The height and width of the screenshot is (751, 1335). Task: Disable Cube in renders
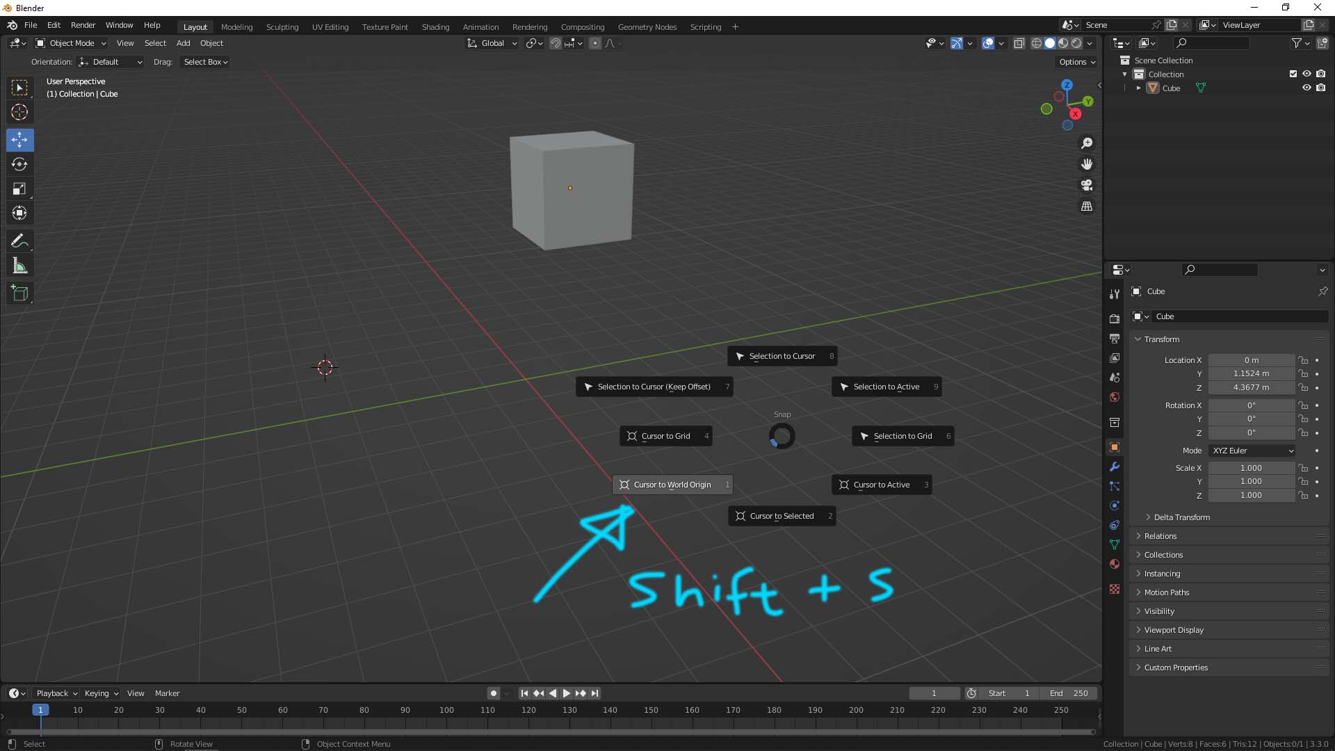pyautogui.click(x=1320, y=88)
